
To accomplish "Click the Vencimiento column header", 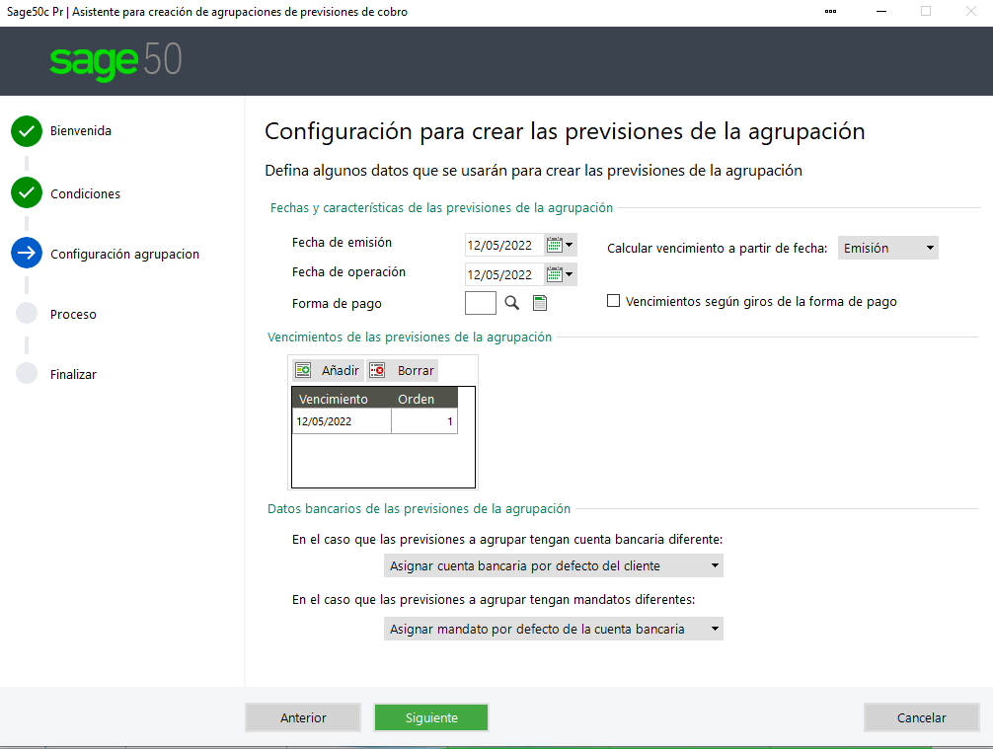I will [x=342, y=399].
